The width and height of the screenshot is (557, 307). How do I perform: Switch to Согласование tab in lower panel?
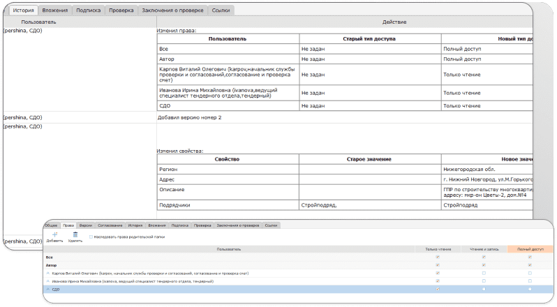point(110,226)
